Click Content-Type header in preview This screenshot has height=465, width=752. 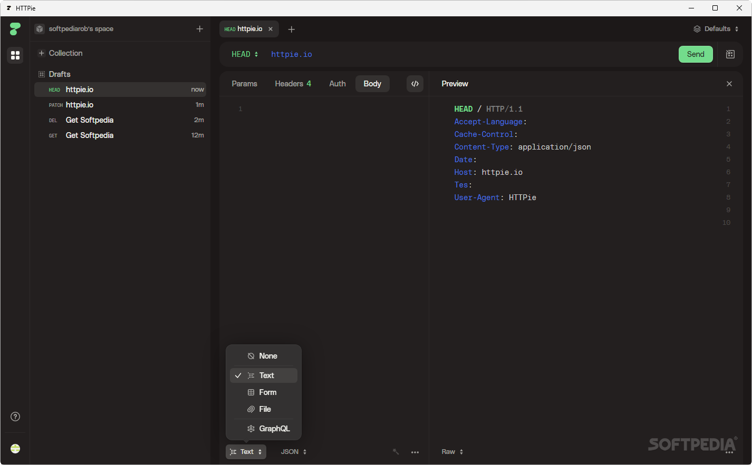coord(481,147)
